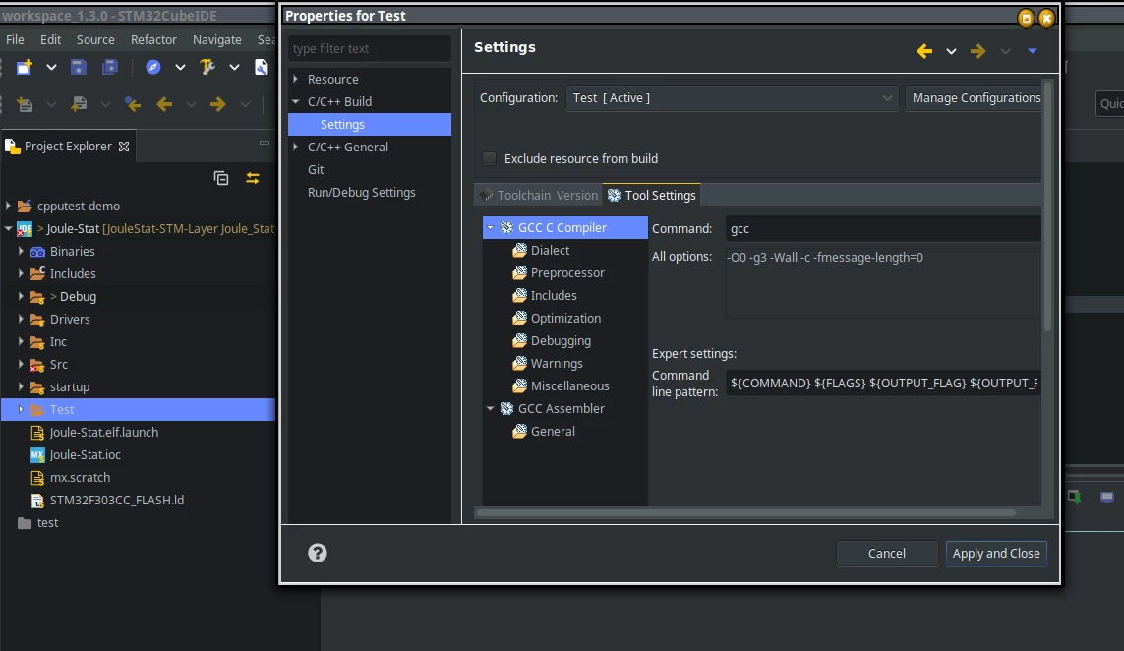Collapse the C/C++ Build category

tap(295, 102)
